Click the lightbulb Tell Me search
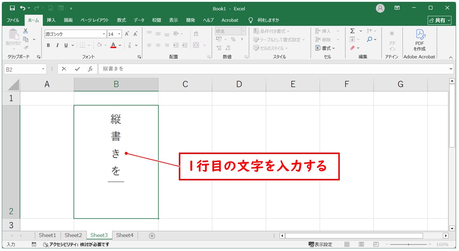 [251, 20]
